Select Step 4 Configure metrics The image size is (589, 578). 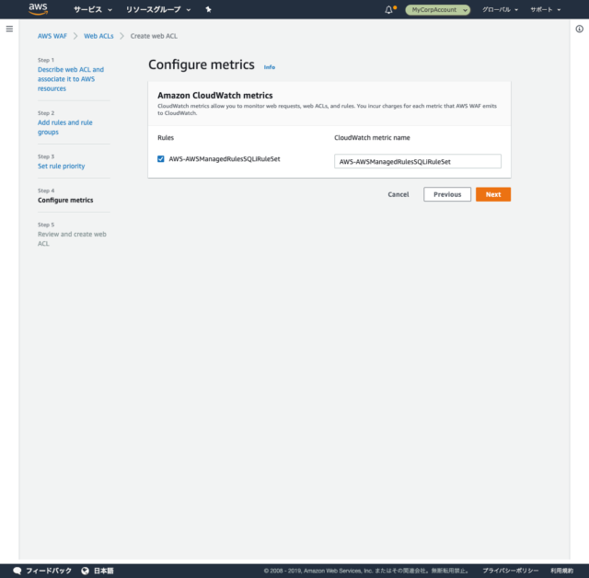[65, 200]
